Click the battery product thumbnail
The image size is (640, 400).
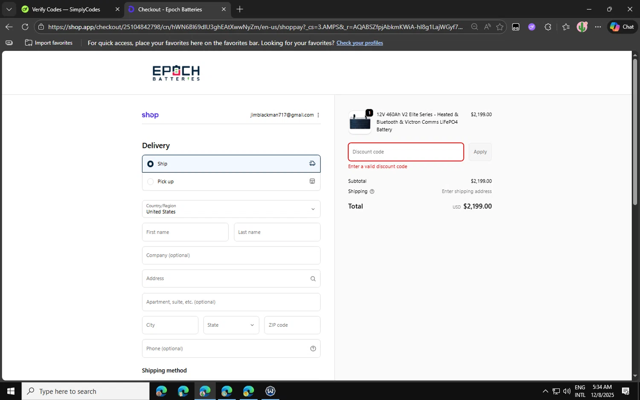tap(360, 122)
